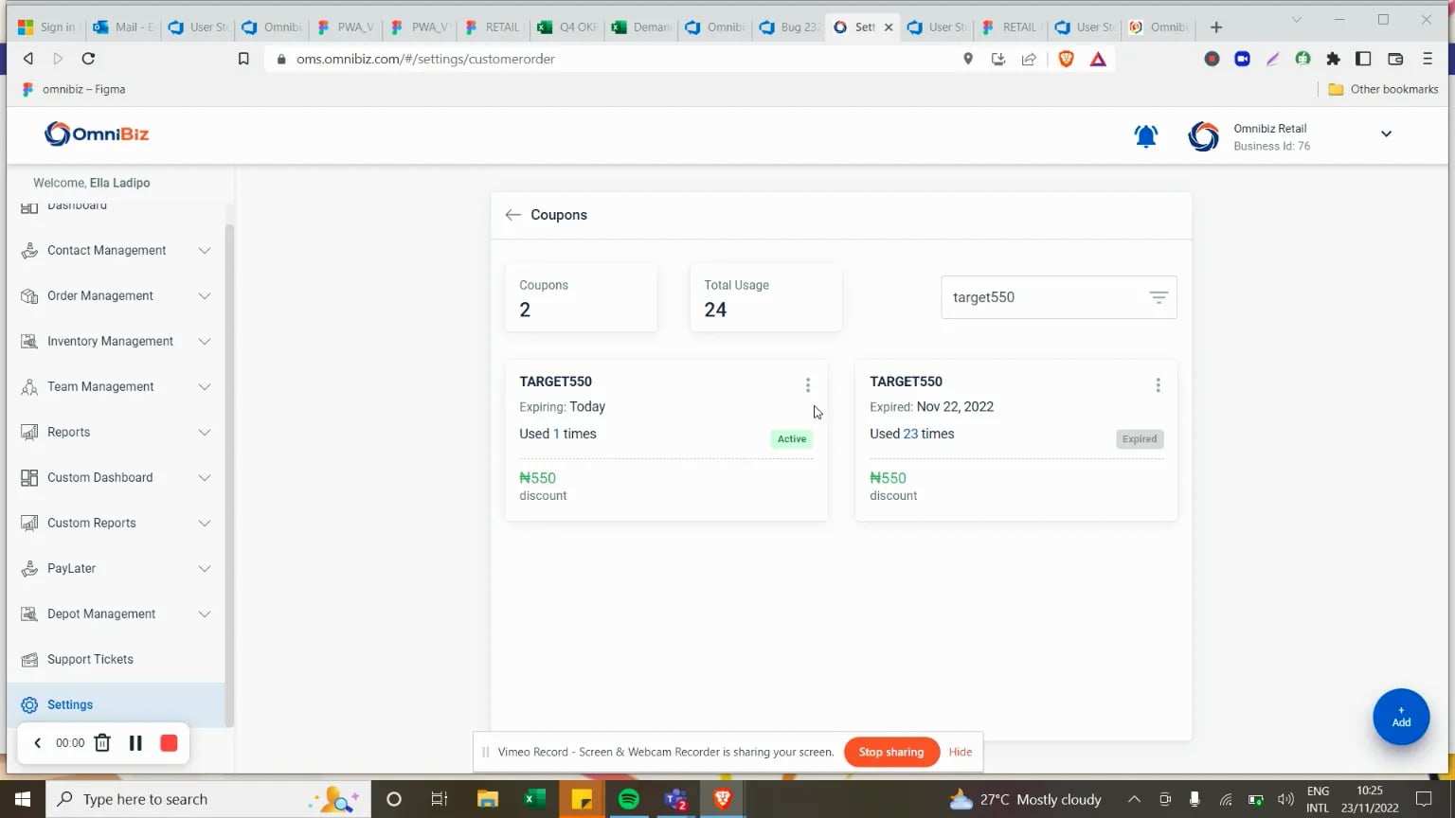Screen dimensions: 1455x818
Task: Stop the recording with the red button
Action: (169, 743)
